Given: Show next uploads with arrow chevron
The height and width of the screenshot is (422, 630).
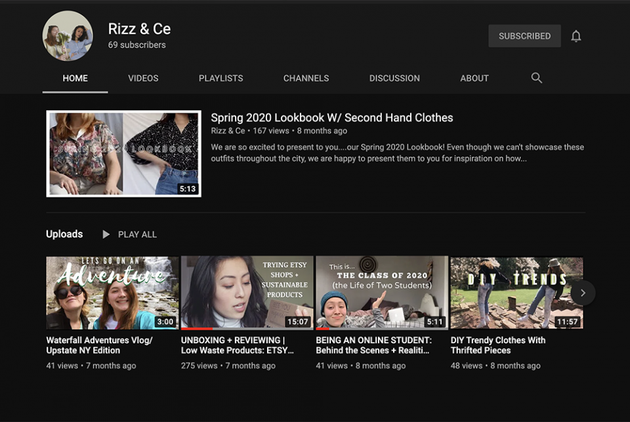Looking at the screenshot, I should (583, 293).
